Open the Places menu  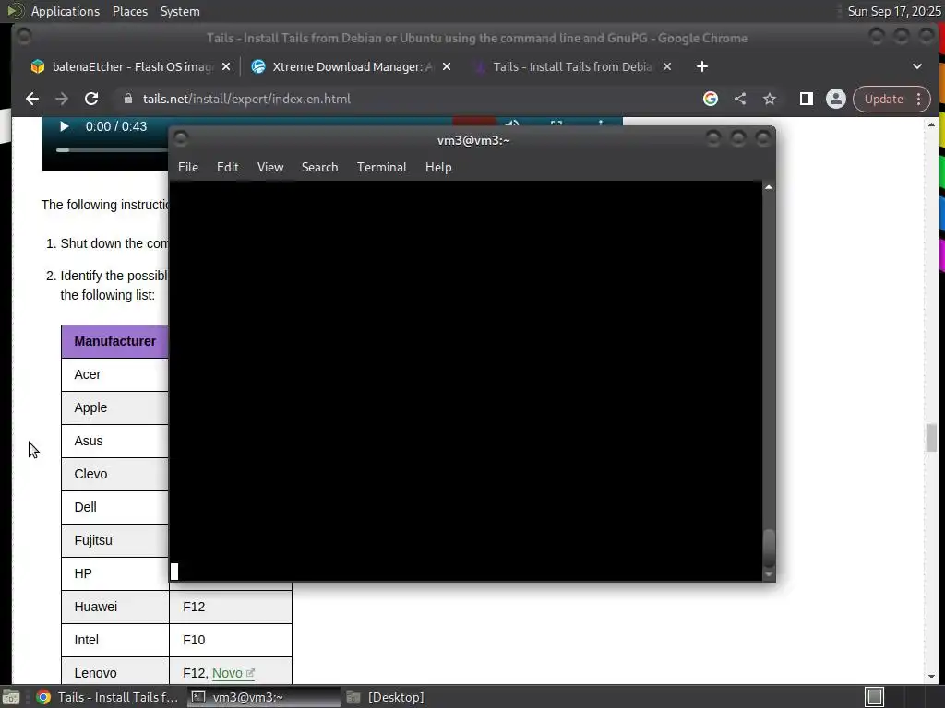click(129, 11)
